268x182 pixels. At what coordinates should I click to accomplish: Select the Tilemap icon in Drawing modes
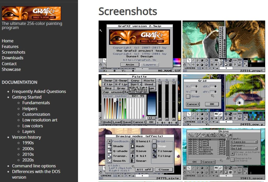[x=154, y=151]
